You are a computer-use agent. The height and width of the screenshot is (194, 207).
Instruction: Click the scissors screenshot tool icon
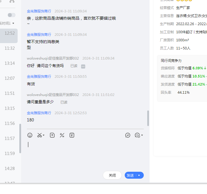pyautogui.click(x=40, y=135)
